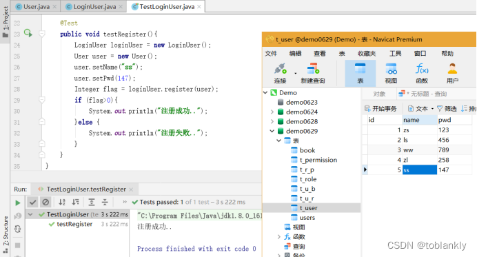Collapse the 表 tables folder chevron
This screenshot has height=257, width=477.
click(x=278, y=141)
